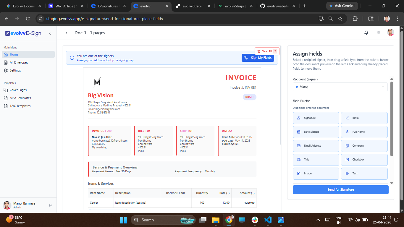Viewport: 404px width, 227px height.
Task: Collapse the evolvv E-Sign sidebar
Action: click(50, 33)
